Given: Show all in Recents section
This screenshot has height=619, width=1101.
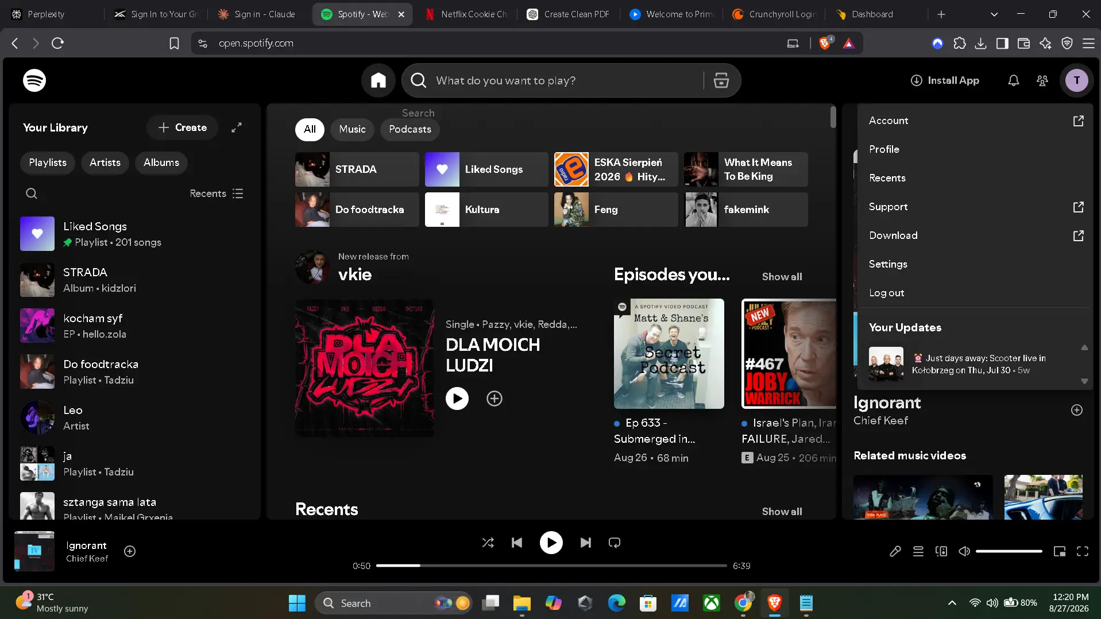Looking at the screenshot, I should [x=782, y=512].
